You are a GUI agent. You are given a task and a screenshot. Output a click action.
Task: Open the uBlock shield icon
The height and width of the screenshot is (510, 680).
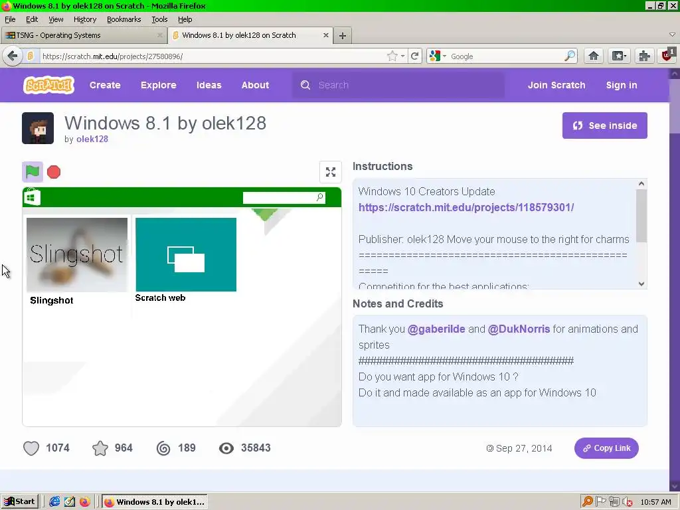coord(668,55)
